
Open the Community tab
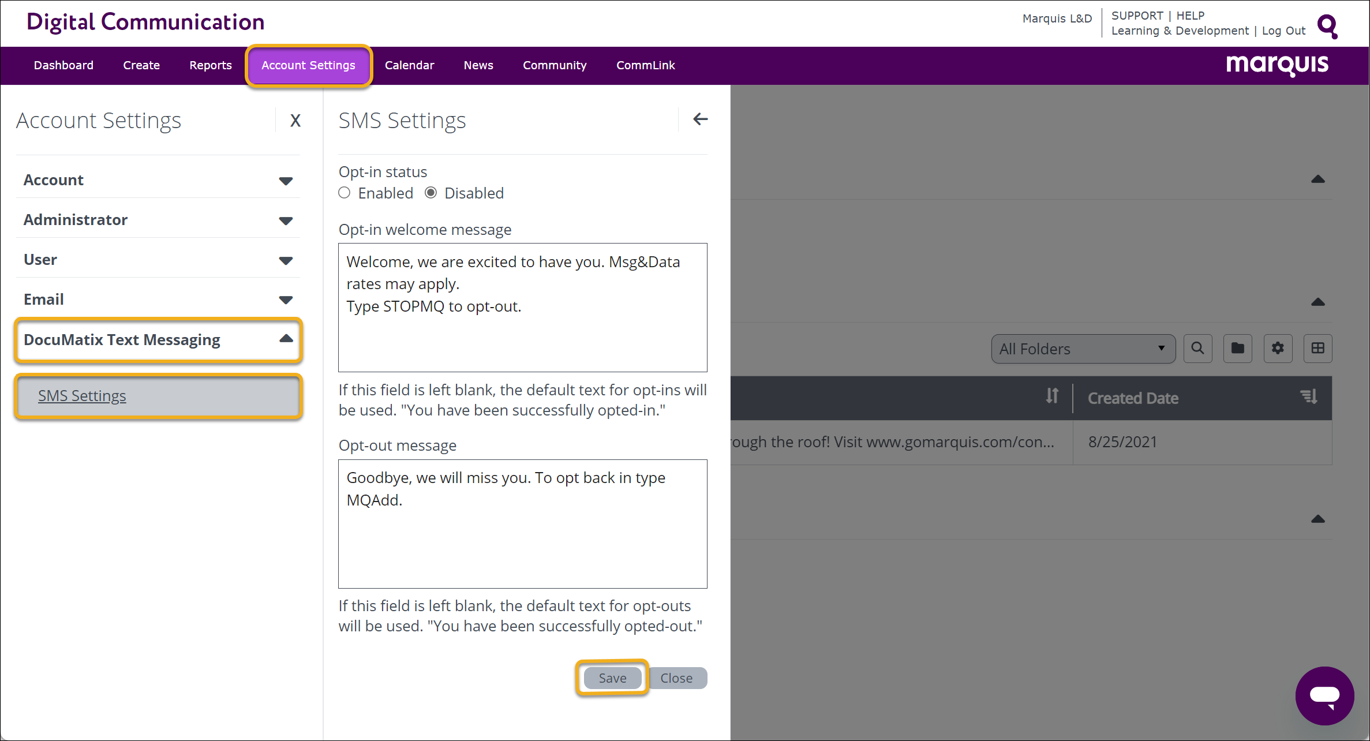point(555,65)
